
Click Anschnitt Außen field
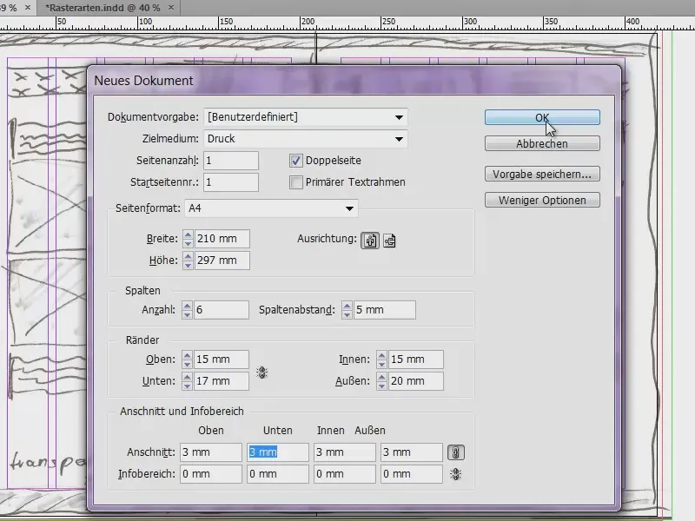[412, 452]
